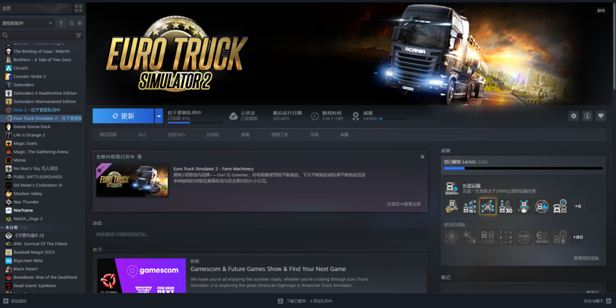
Task: Select Magic: The Gathering Arena
Action: 40,152
